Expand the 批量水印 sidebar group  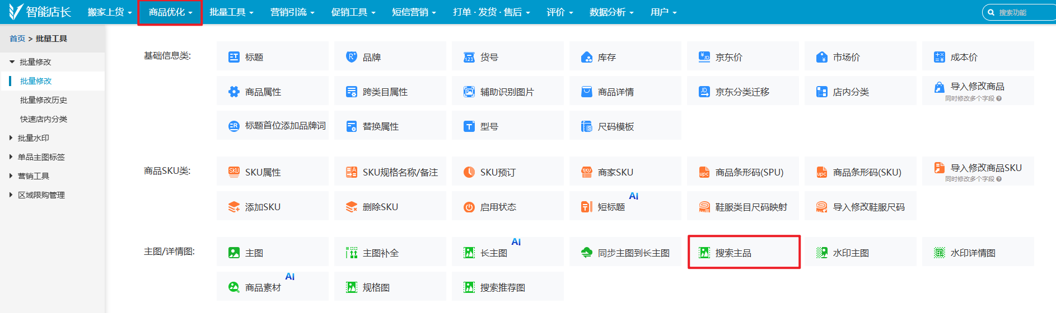pos(11,138)
